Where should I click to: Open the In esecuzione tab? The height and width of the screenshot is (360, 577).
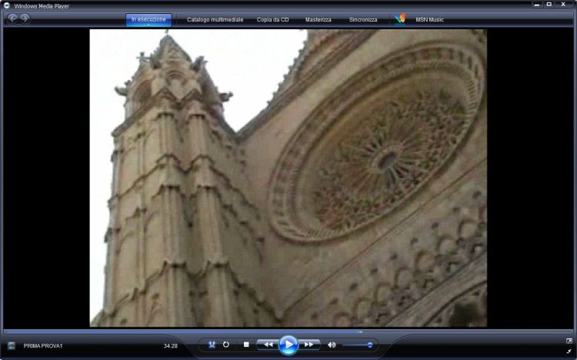(x=148, y=19)
